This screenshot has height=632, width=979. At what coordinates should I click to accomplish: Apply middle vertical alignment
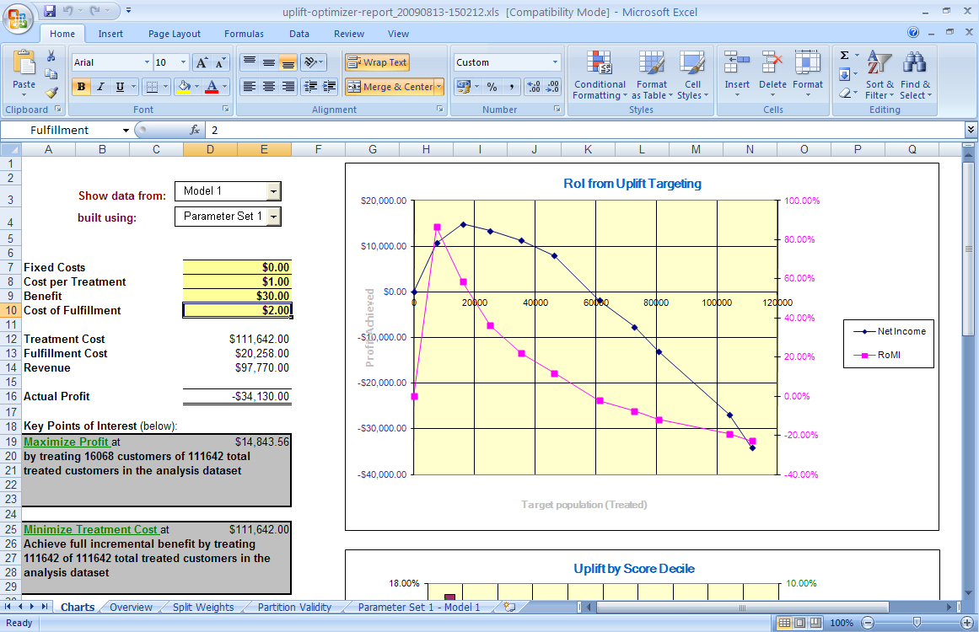pos(268,62)
